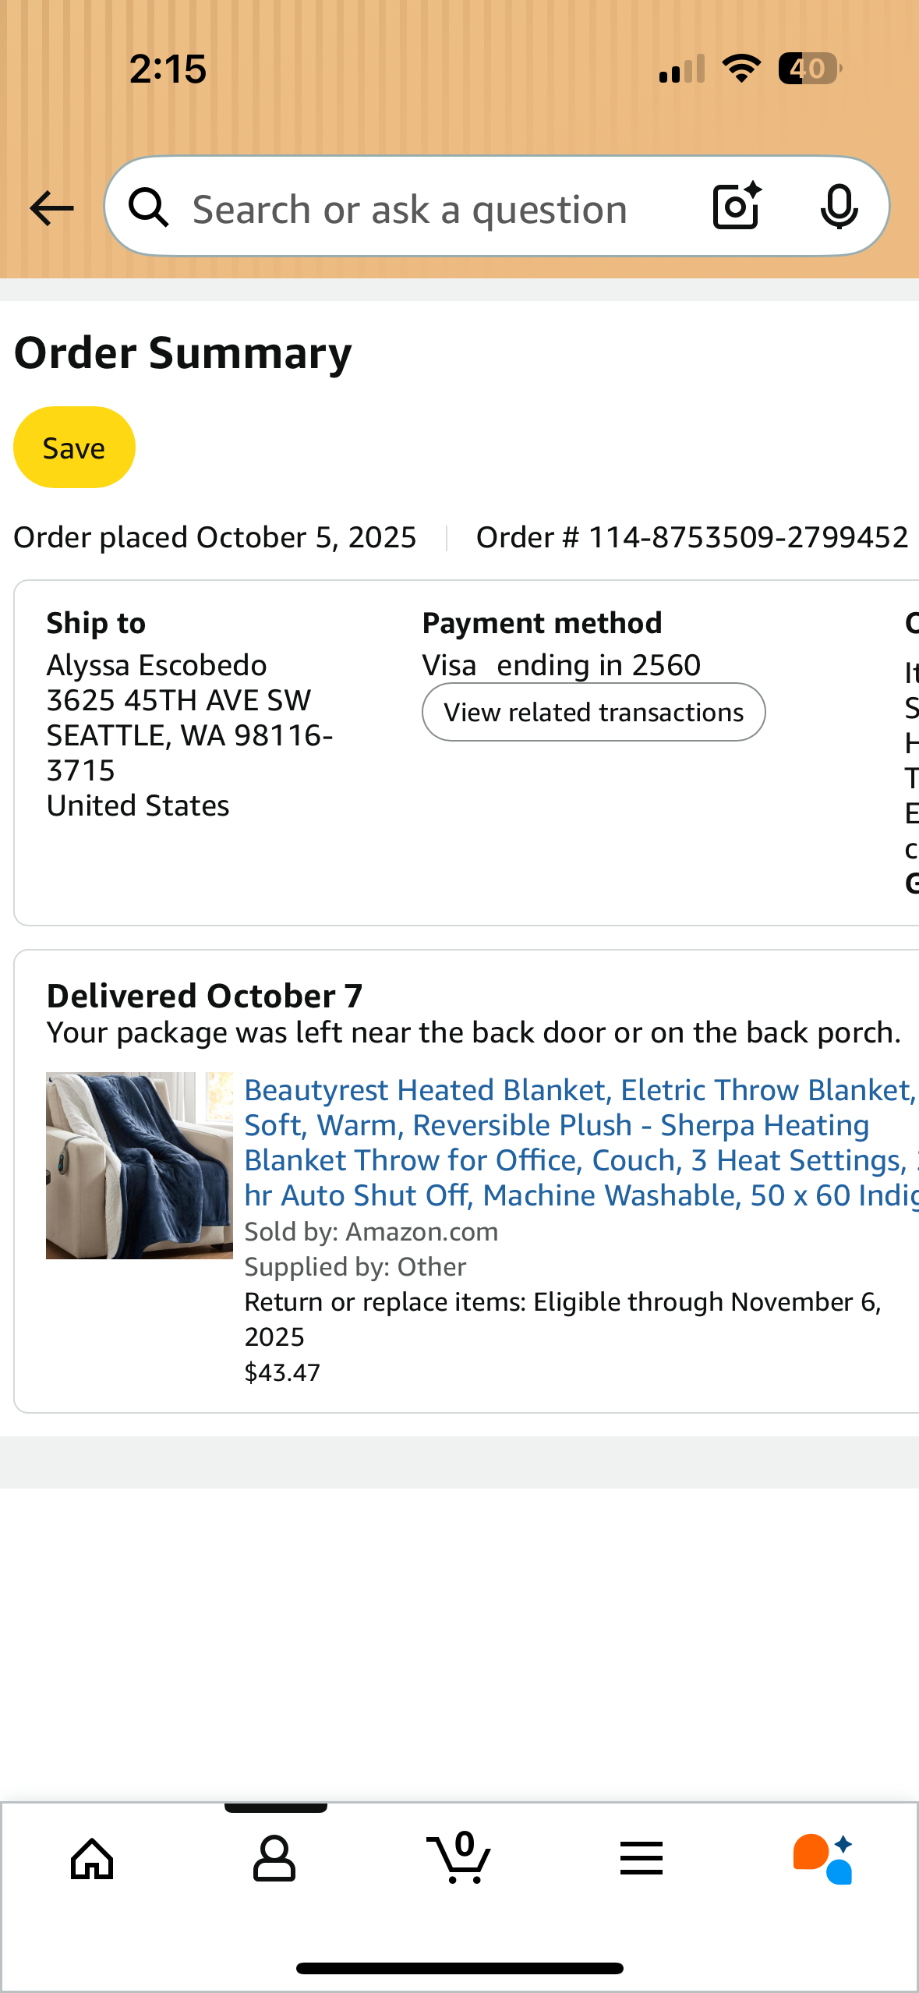The width and height of the screenshot is (919, 1993).
Task: Open the Rufus AI assistant icon
Action: (x=824, y=1858)
